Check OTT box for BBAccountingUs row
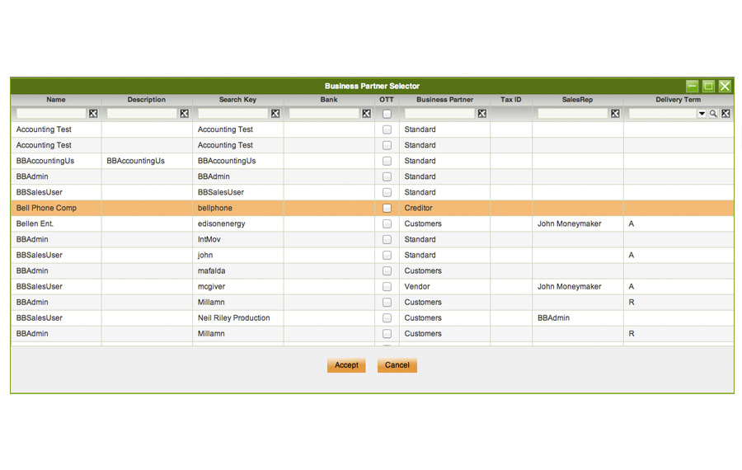Image resolution: width=742 pixels, height=470 pixels. click(x=387, y=161)
